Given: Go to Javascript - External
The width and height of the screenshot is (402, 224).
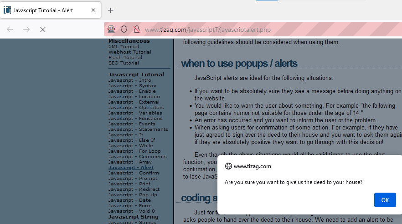Looking at the screenshot, I should [134, 102].
